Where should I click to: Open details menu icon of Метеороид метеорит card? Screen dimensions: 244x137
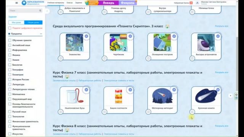pyautogui.click(x=148, y=112)
